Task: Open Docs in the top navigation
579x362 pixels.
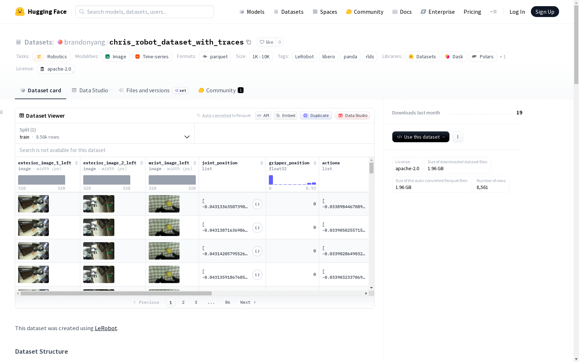Action: (x=402, y=12)
